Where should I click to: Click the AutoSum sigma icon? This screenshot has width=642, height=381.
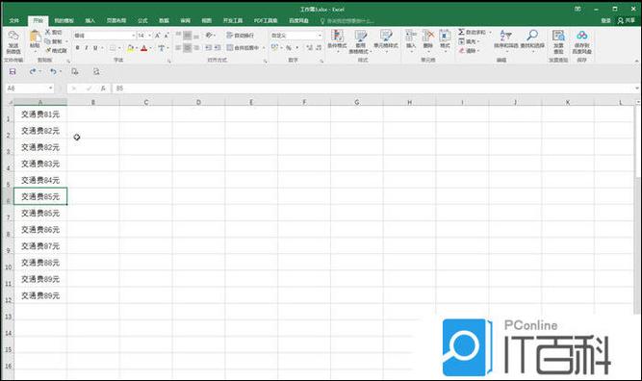click(461, 32)
